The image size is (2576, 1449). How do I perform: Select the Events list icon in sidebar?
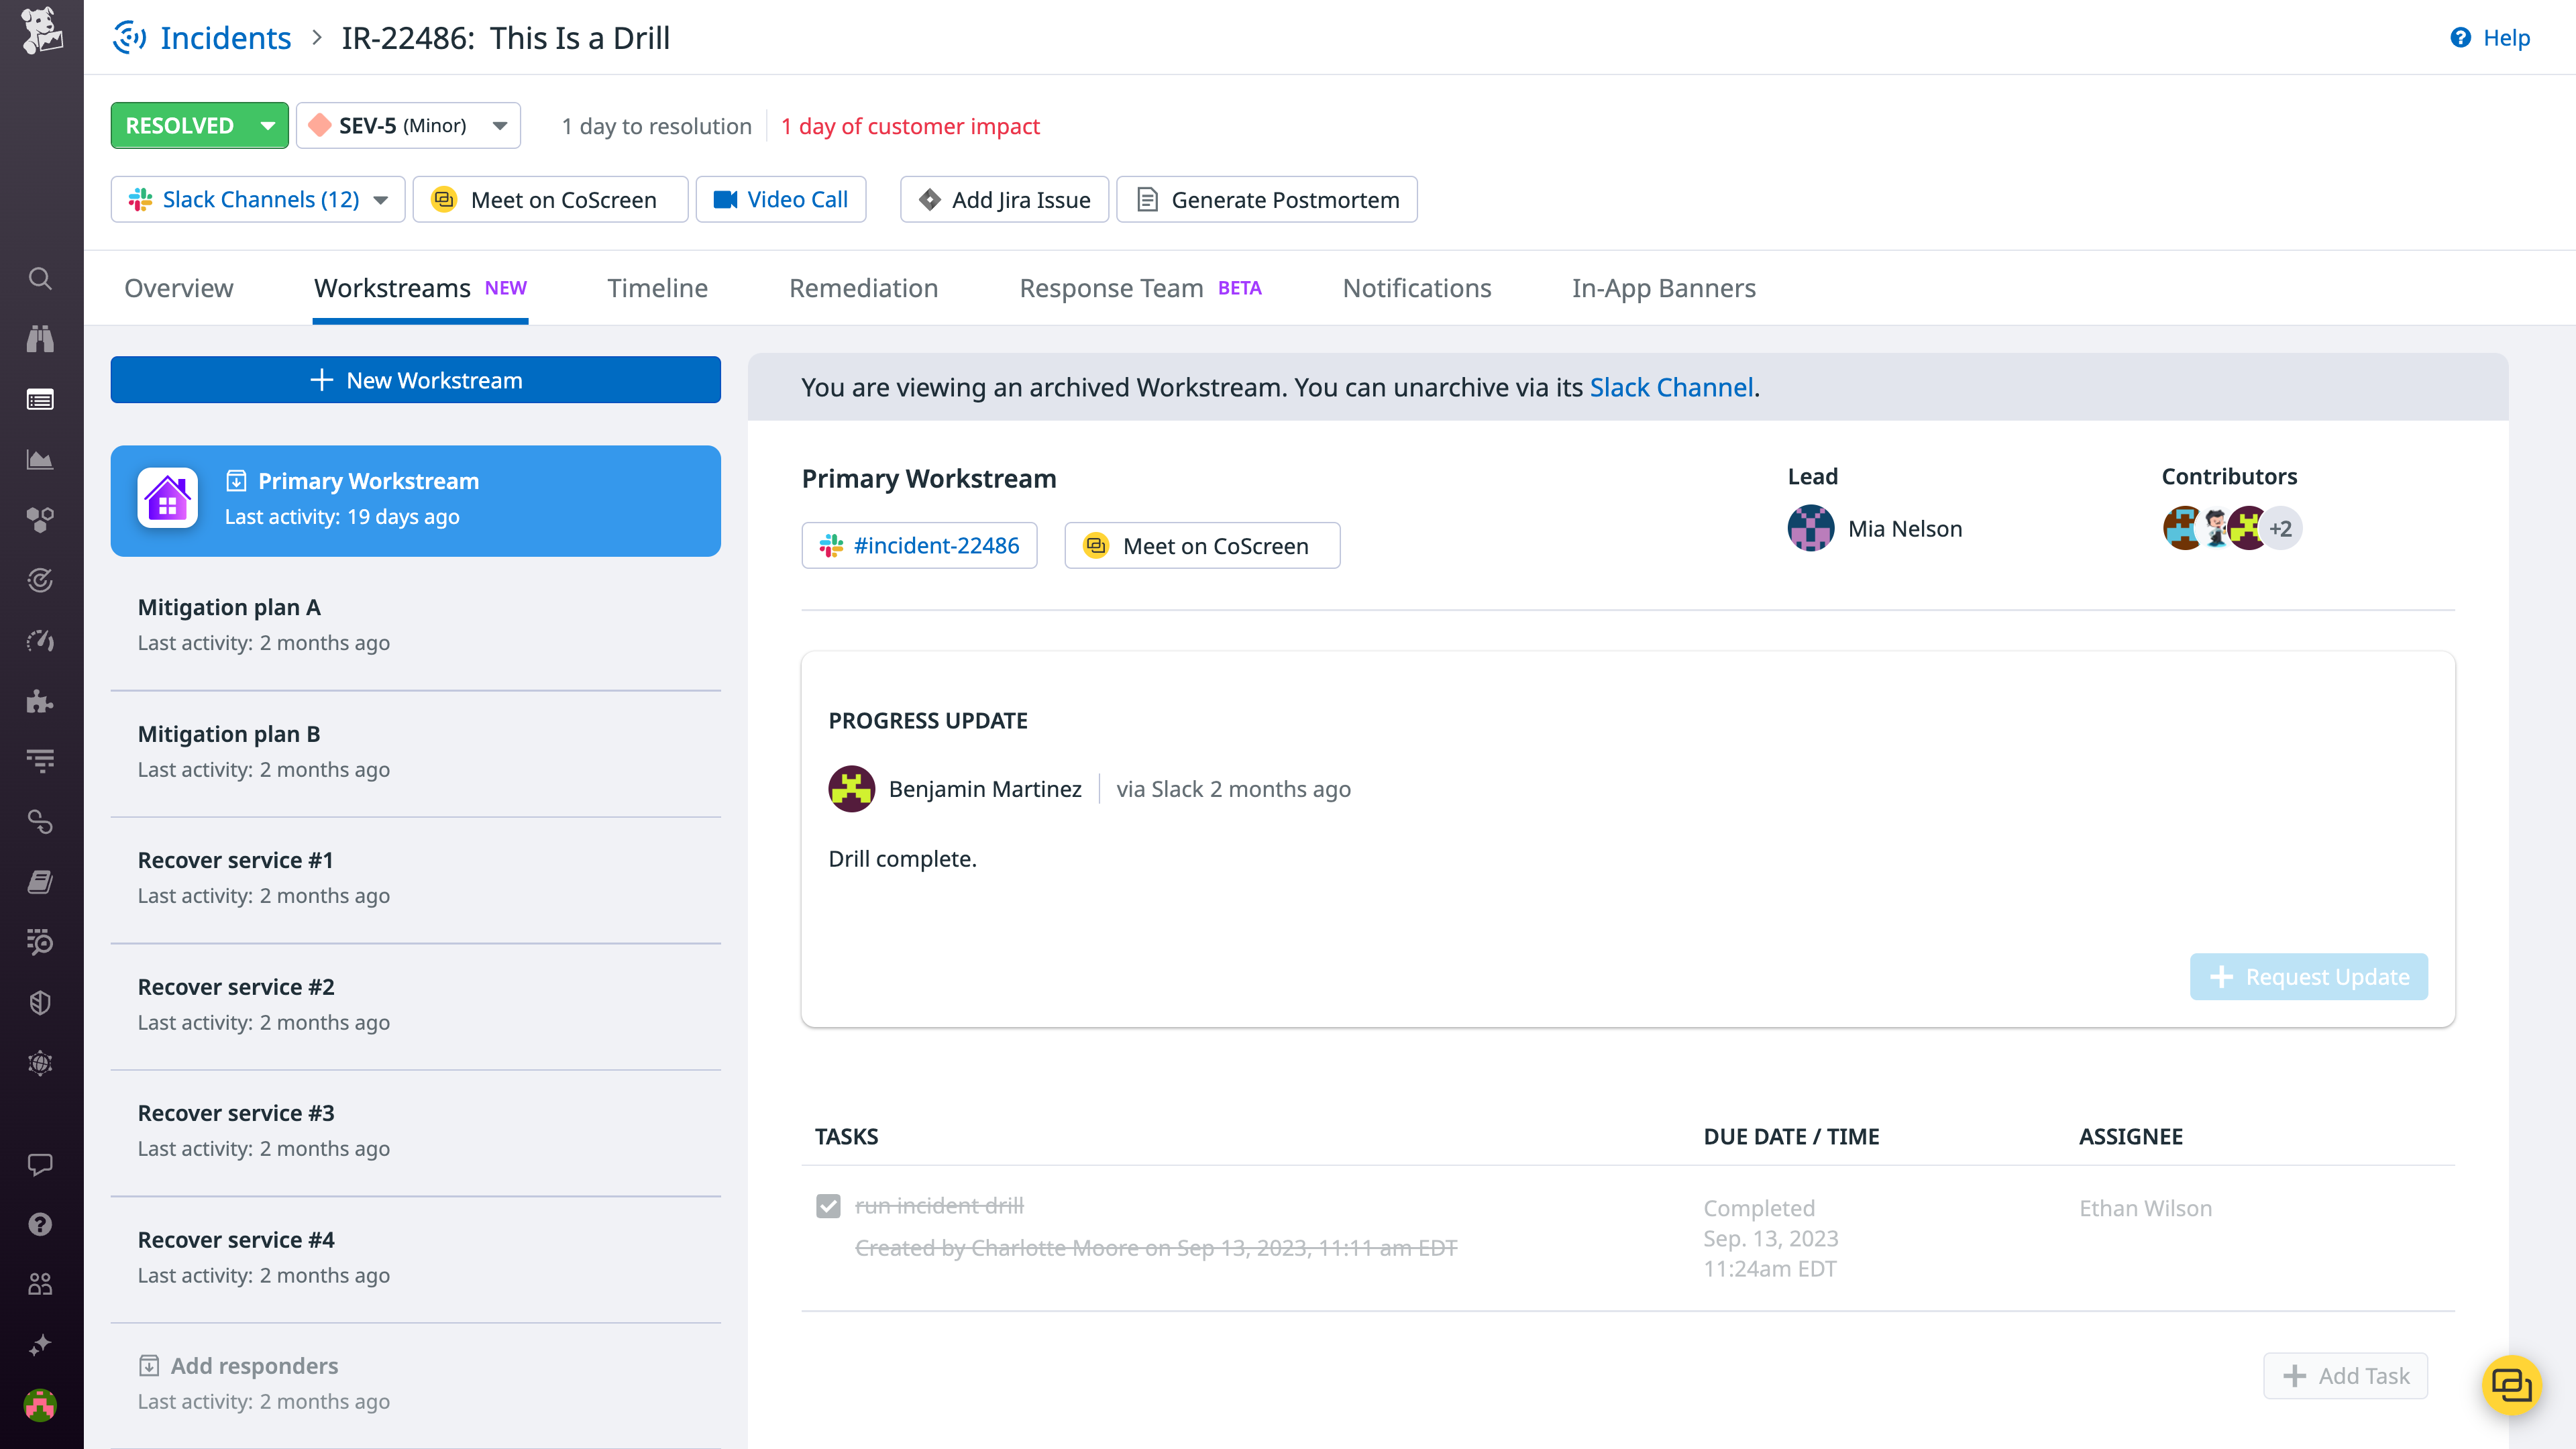click(x=40, y=400)
